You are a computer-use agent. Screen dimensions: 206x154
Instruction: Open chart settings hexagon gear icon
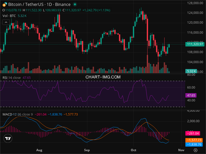click(x=195, y=150)
